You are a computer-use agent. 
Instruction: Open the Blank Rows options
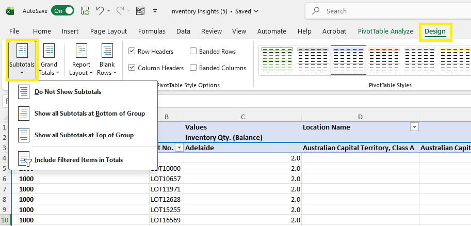[107, 59]
